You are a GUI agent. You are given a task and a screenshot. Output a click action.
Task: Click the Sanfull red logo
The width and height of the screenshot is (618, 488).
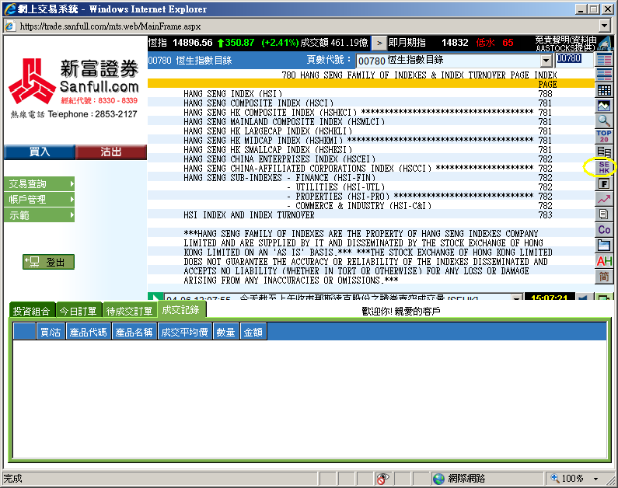pos(32,81)
